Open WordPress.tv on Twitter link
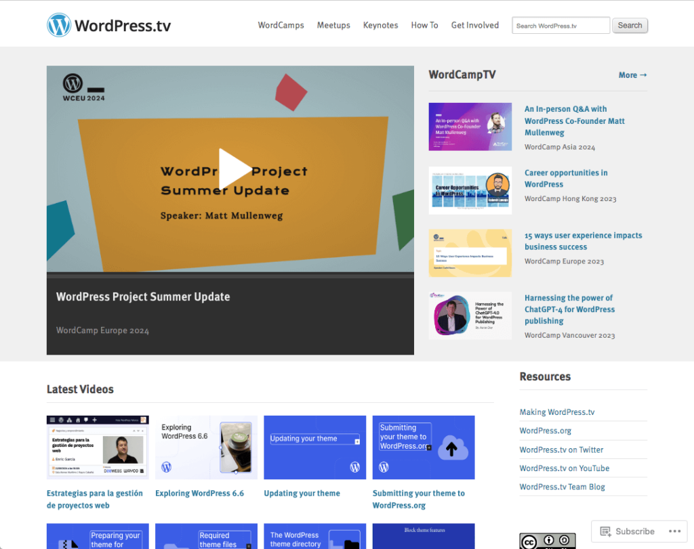Image resolution: width=694 pixels, height=549 pixels. (x=561, y=449)
